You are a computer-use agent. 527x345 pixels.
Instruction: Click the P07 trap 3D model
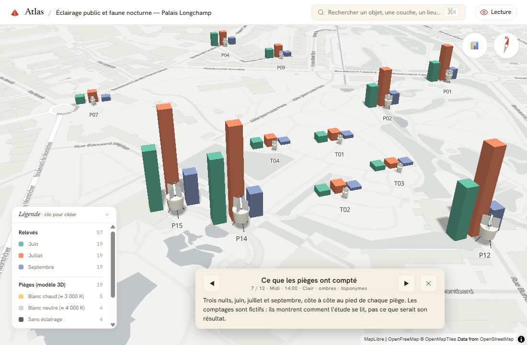click(x=93, y=100)
